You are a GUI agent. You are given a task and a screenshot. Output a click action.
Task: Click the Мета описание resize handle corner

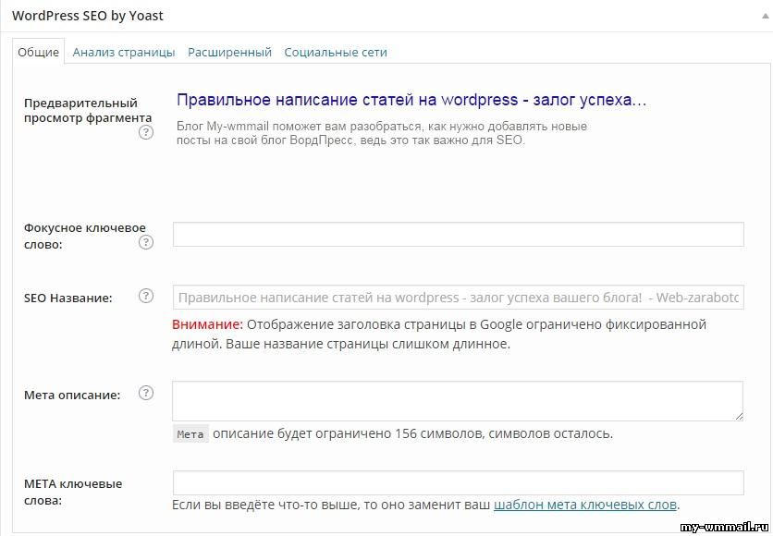tap(739, 416)
